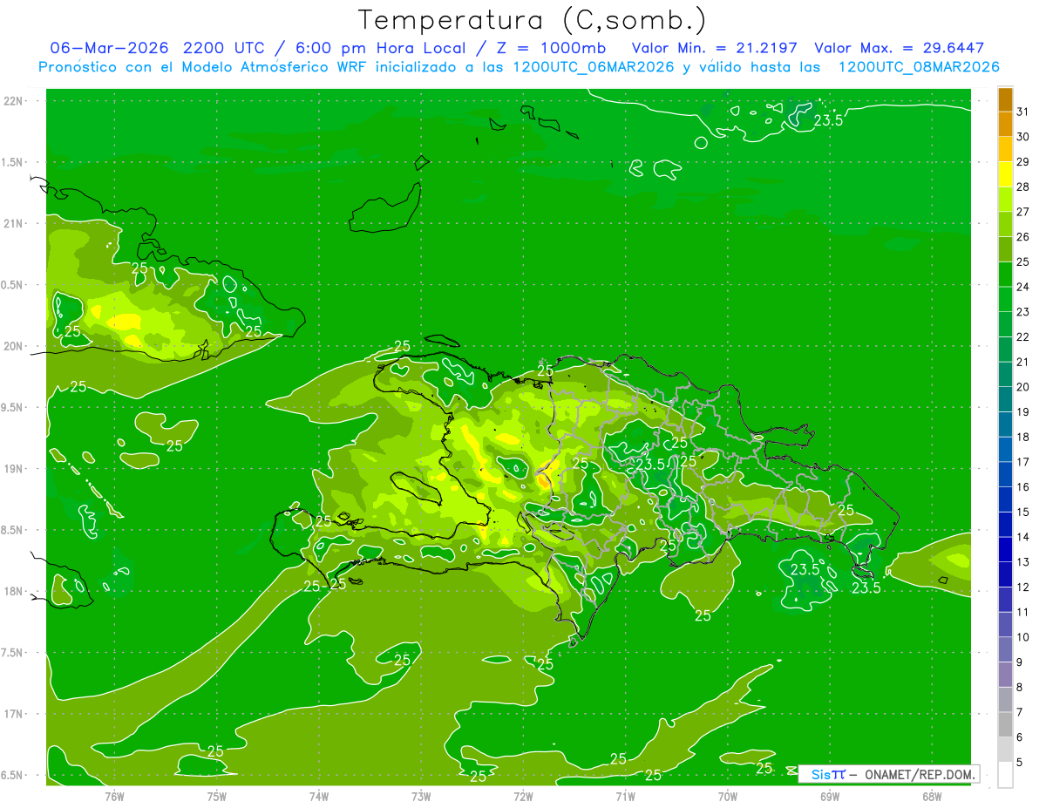The image size is (1046, 808).
Task: Click the '17N' latitude axis label
Action: pyautogui.click(x=15, y=714)
